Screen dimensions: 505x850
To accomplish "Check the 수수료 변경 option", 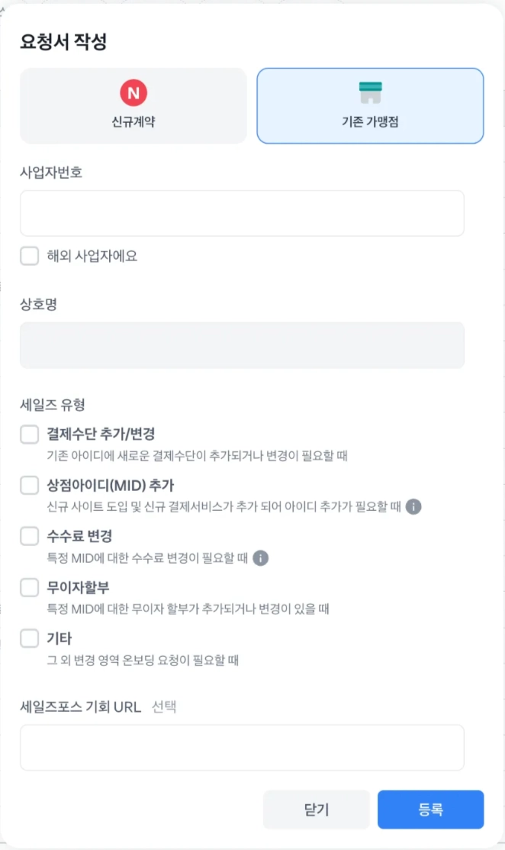I will 30,536.
